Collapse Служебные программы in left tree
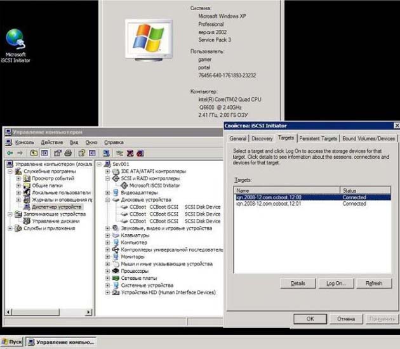The image size is (400, 349). coord(10,171)
